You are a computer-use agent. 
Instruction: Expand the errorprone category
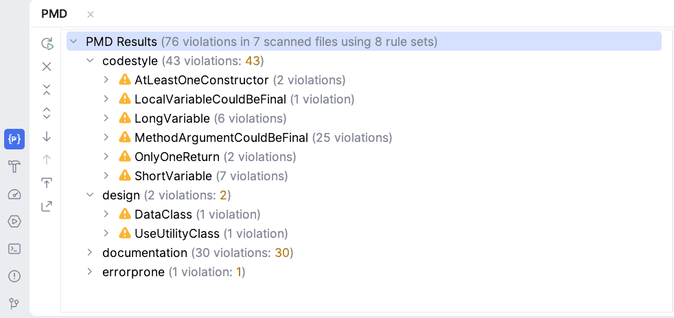coord(90,272)
